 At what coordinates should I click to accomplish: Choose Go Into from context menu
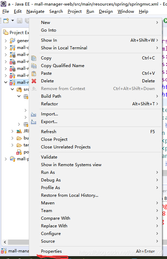tap(95, 30)
